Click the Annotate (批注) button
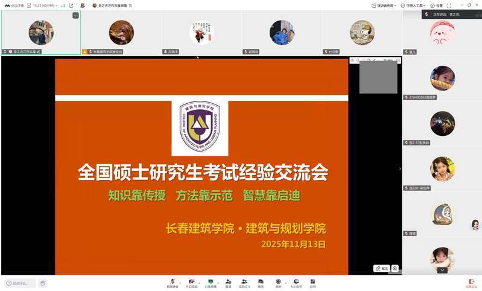This screenshot has height=291, width=482. 381,268
